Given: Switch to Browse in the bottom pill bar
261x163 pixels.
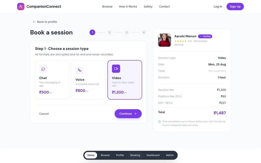Looking at the screenshot, I should coord(105,155).
